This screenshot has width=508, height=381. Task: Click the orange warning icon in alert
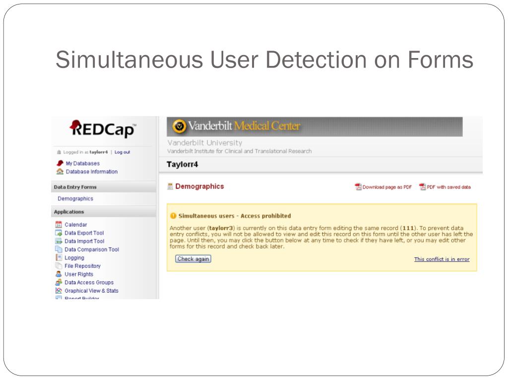click(x=173, y=216)
